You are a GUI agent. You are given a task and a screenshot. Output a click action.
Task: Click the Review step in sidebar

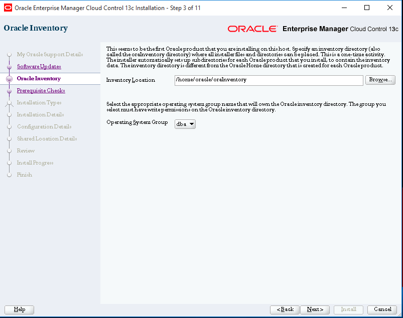pos(26,150)
